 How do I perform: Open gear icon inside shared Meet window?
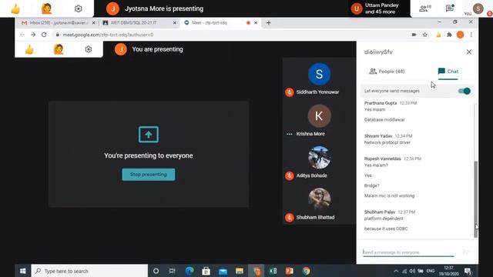89,49
